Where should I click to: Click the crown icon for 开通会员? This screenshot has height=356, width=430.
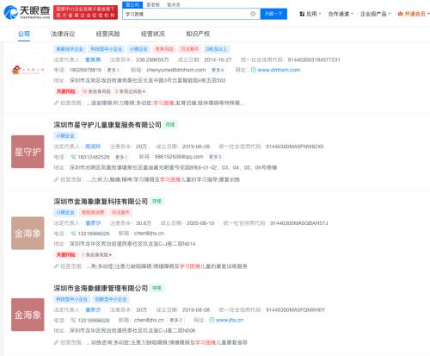(400, 14)
